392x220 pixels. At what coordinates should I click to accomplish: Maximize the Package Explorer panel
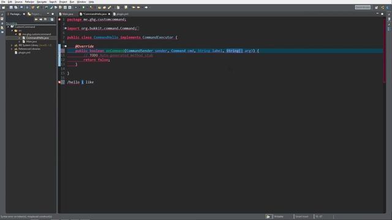click(x=53, y=13)
